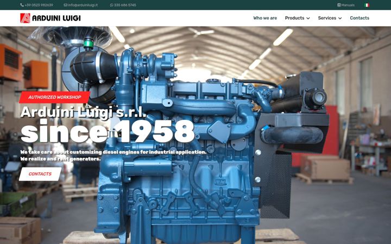Click the WhatsApp icon

(112, 5)
